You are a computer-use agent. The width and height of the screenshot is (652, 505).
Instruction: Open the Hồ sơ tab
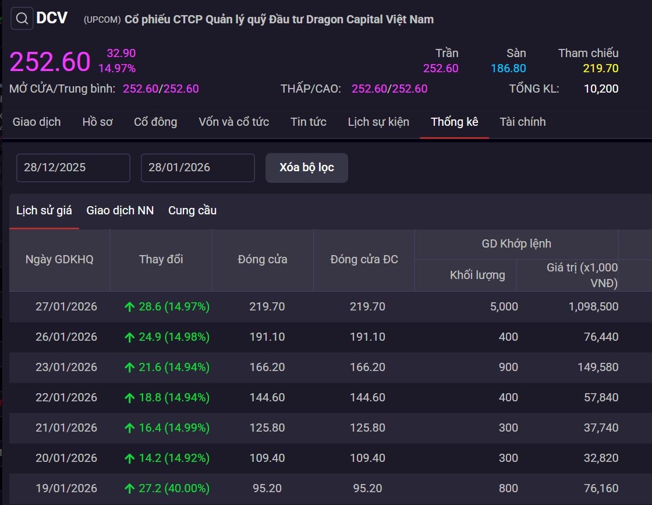click(x=97, y=122)
